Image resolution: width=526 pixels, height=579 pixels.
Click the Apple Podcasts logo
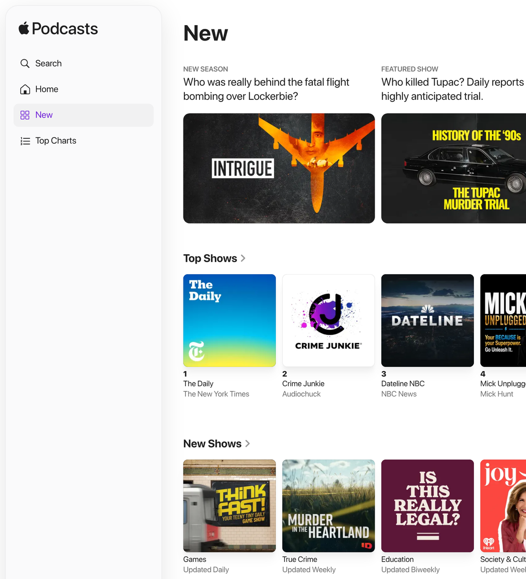coord(58,28)
